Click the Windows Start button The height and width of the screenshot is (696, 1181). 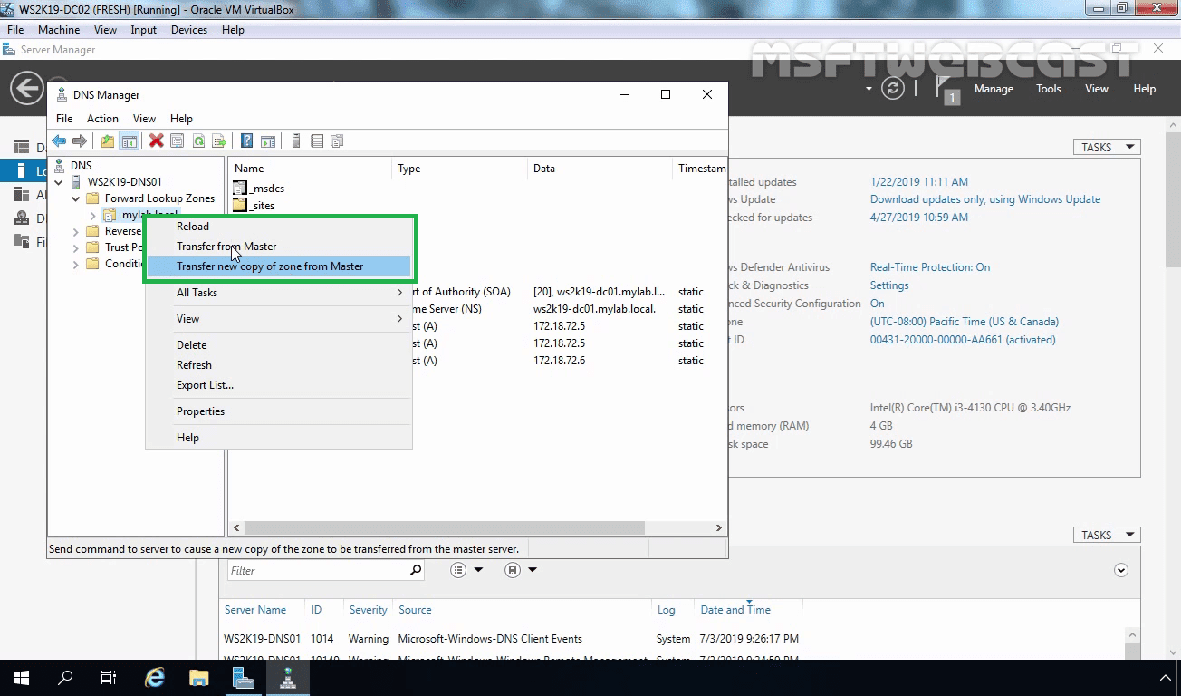[x=22, y=677]
